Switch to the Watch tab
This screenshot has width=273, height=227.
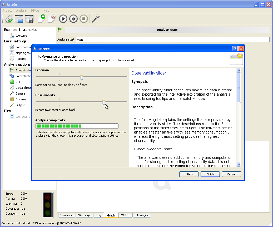125,215
